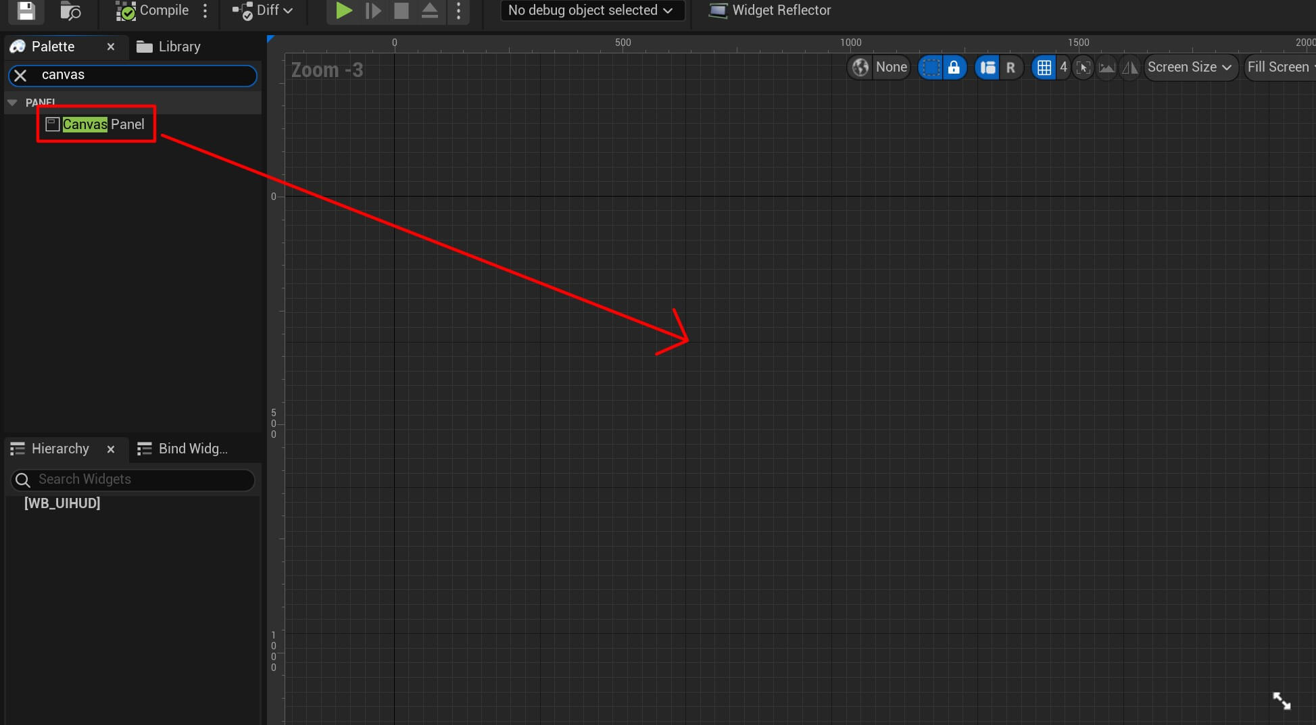This screenshot has height=725, width=1316.
Task: Stop the simulation with square button
Action: tap(401, 11)
